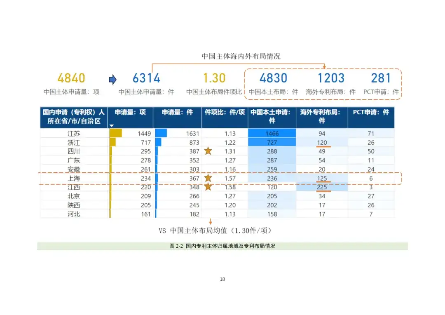This screenshot has width=445, height=315.
Task: Click the label PCT申请: 件 under 281
Action: 381,92
